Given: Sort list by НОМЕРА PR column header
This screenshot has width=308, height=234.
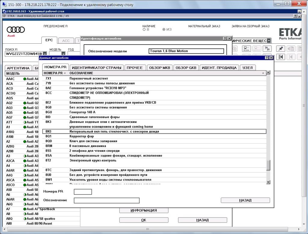Looking at the screenshot, I should [x=55, y=73].
